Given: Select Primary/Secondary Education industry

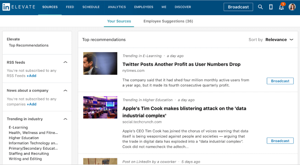Looking at the screenshot, I should pyautogui.click(x=33, y=148).
